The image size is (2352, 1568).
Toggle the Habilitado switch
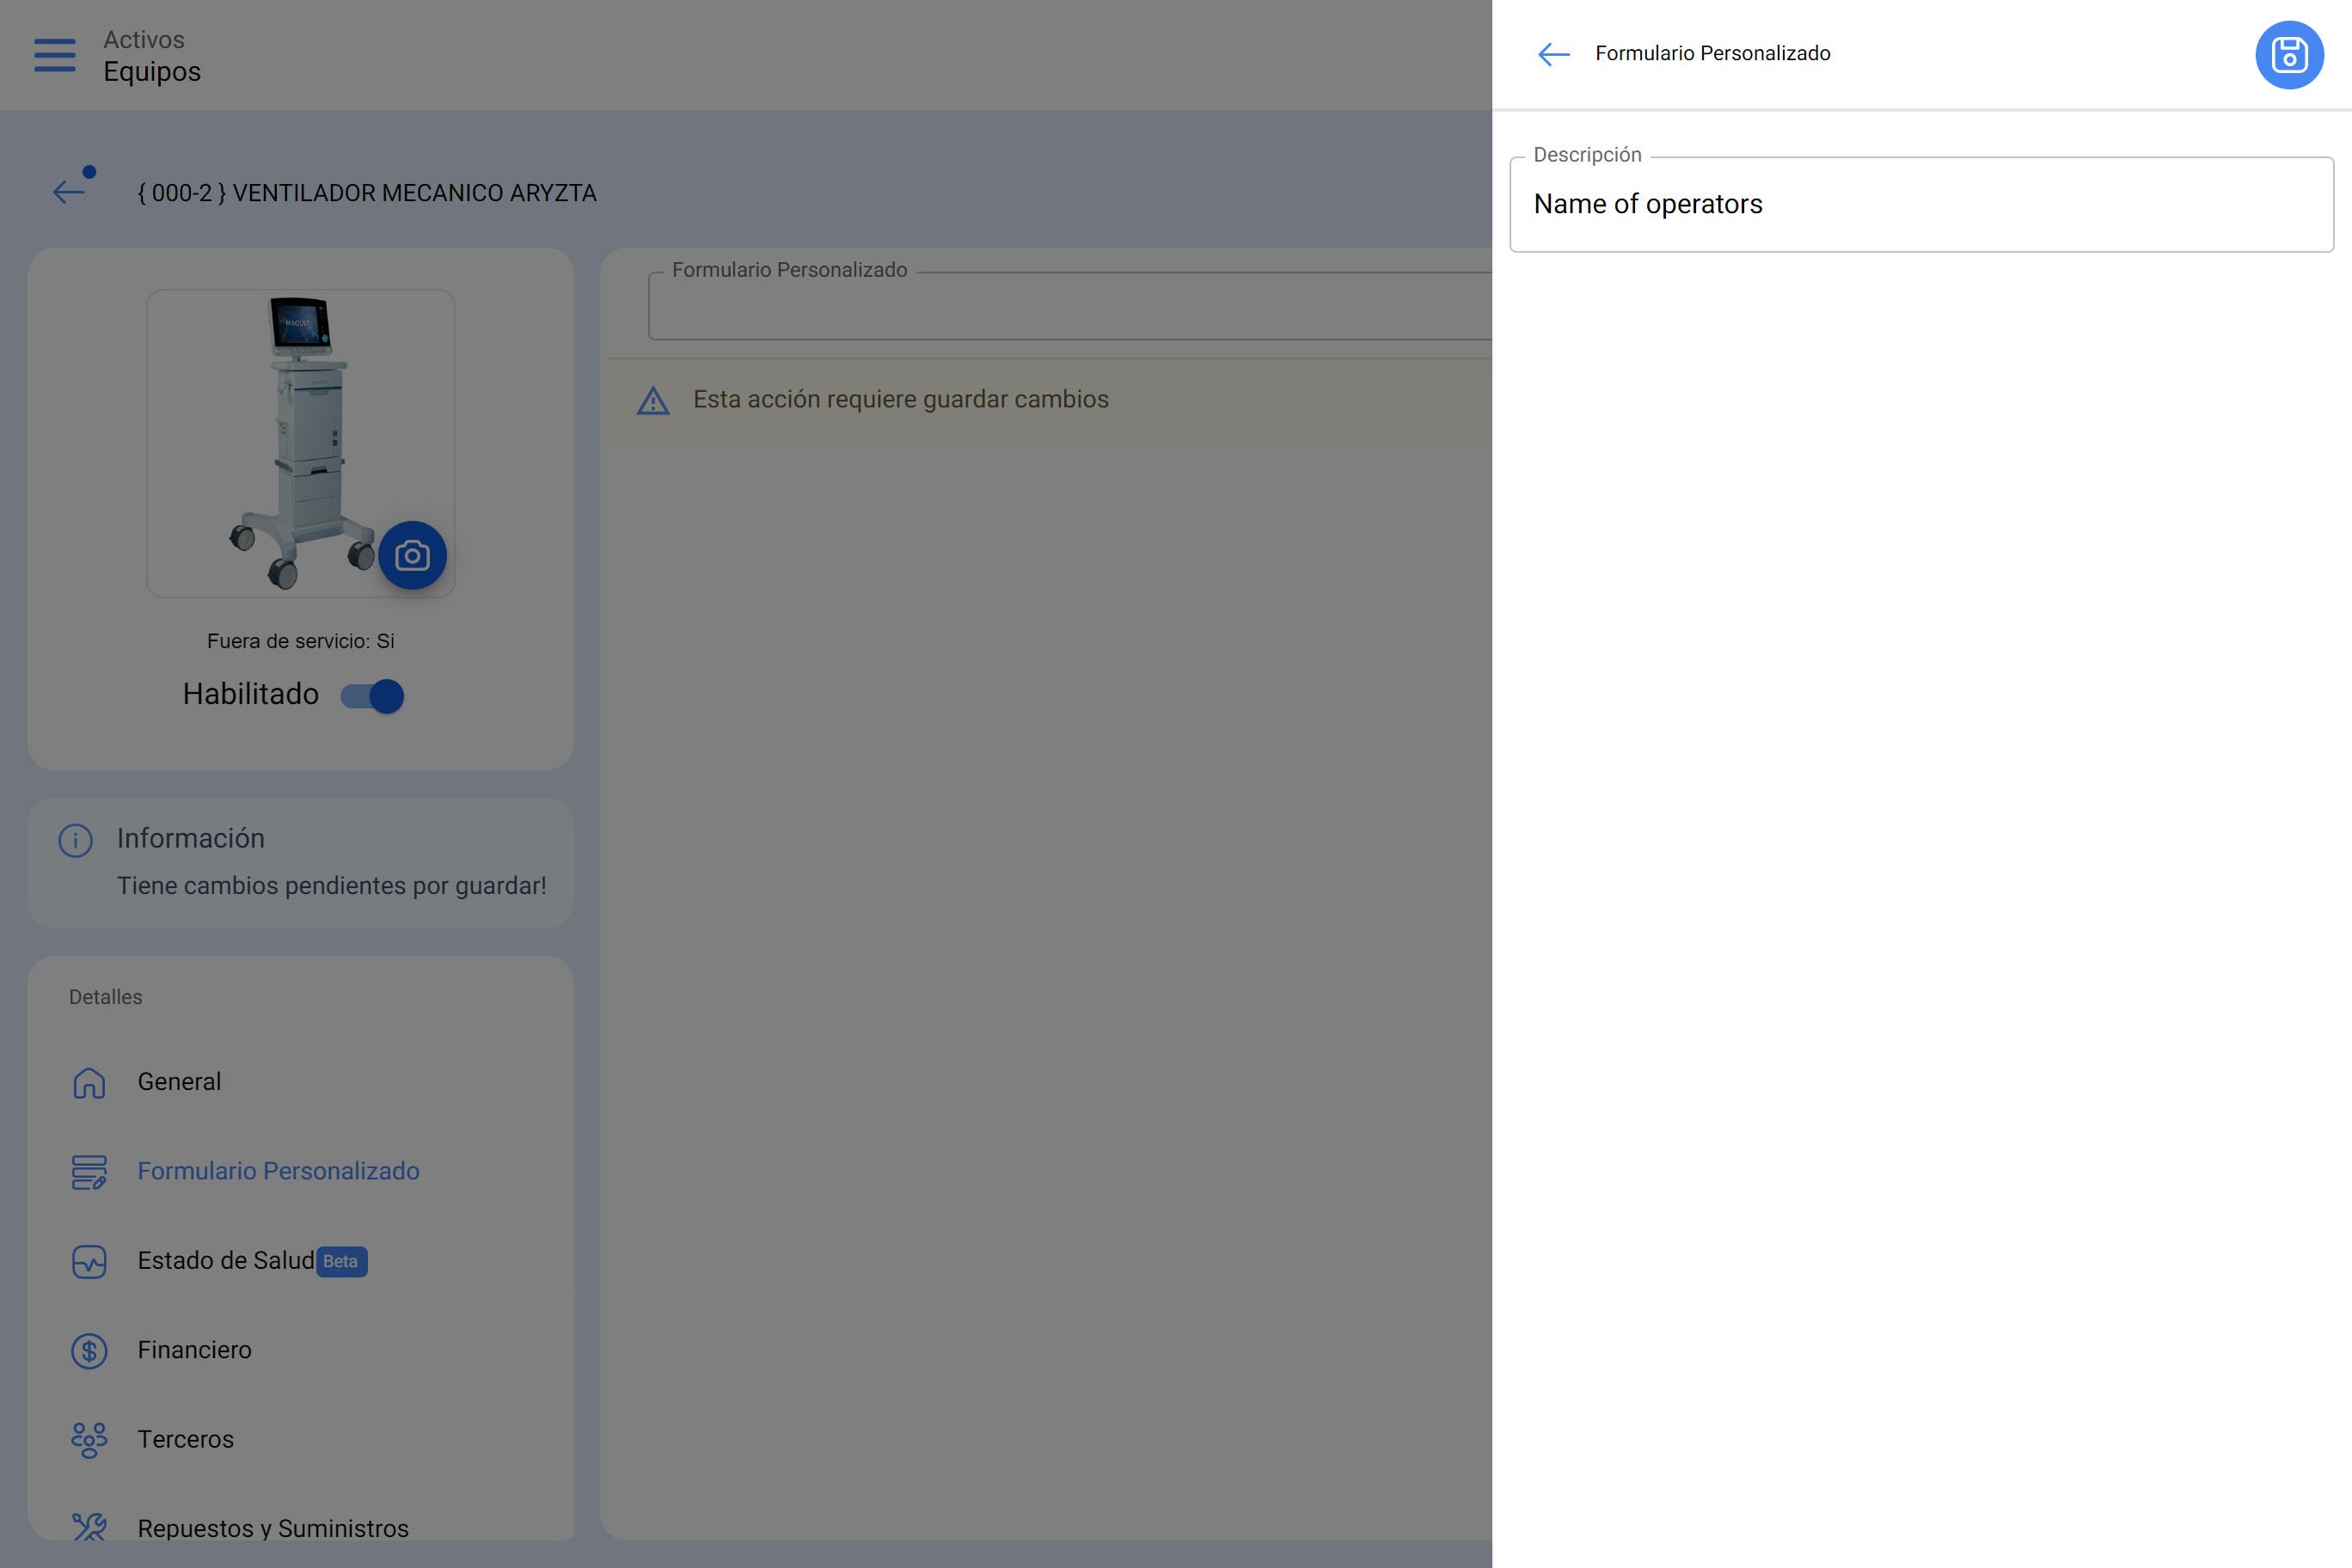coord(372,696)
